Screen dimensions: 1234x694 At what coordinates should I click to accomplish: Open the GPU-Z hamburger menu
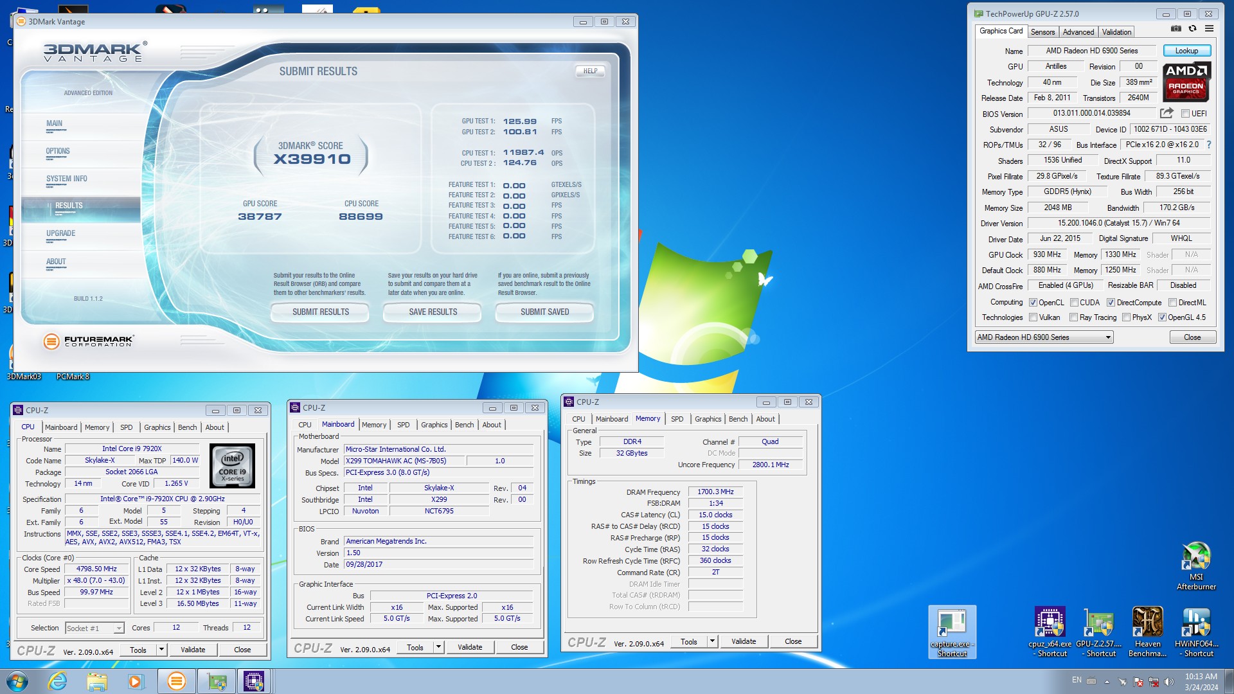tap(1209, 29)
